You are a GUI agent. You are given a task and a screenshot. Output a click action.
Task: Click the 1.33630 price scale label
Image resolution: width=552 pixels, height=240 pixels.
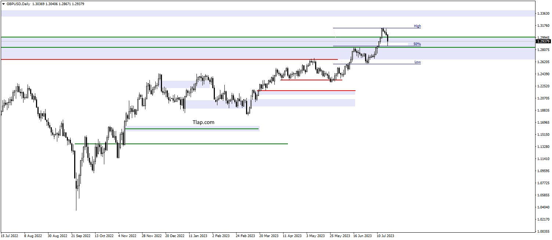pos(543,14)
